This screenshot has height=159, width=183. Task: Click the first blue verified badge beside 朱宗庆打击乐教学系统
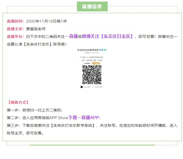100,50
